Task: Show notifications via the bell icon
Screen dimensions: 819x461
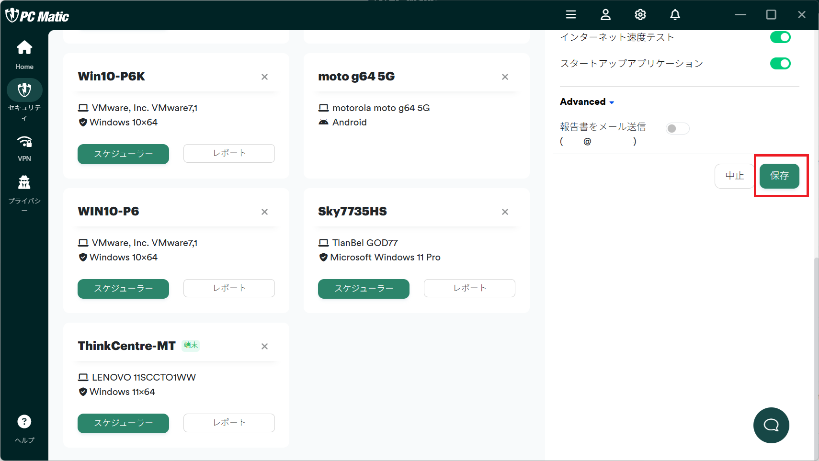Action: point(675,15)
